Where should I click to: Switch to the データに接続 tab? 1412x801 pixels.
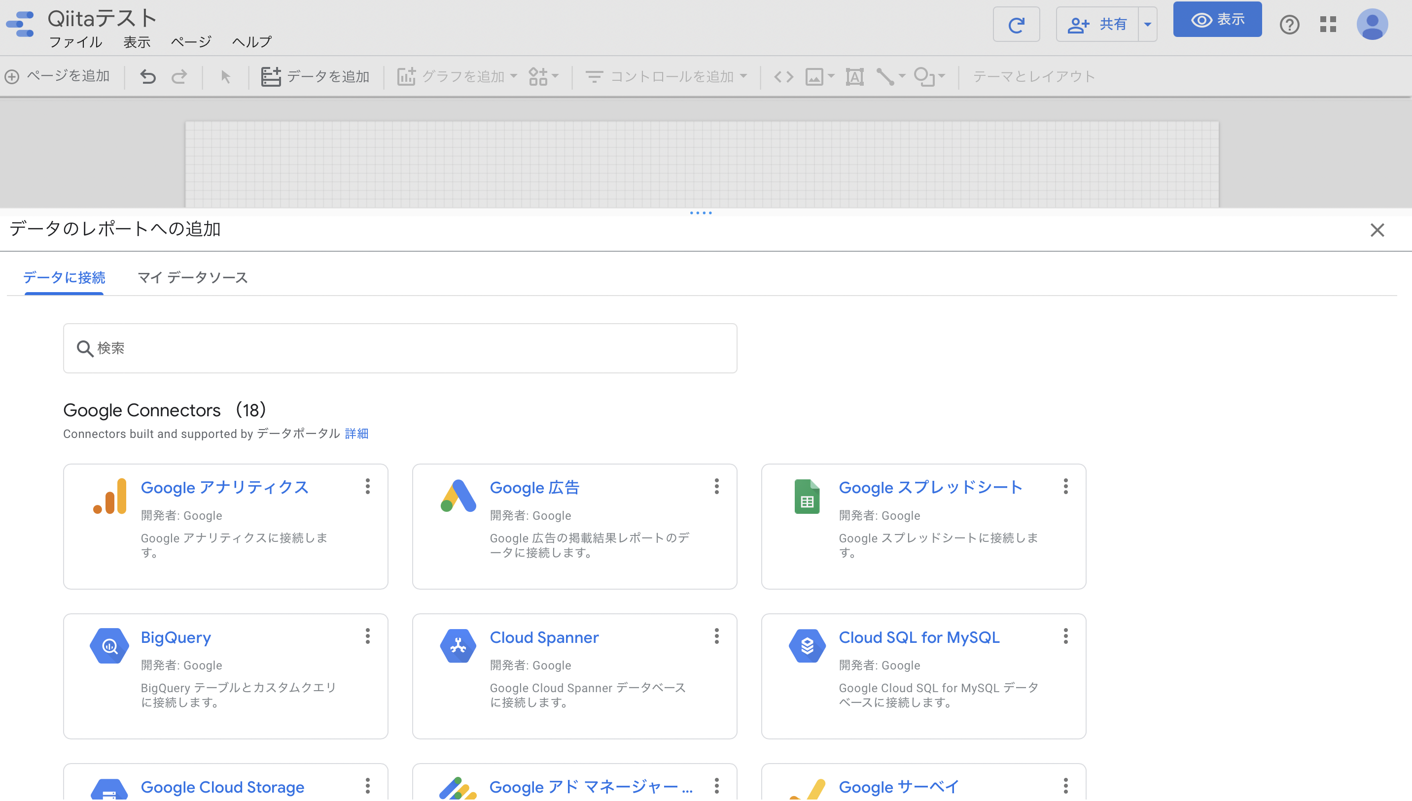[64, 278]
